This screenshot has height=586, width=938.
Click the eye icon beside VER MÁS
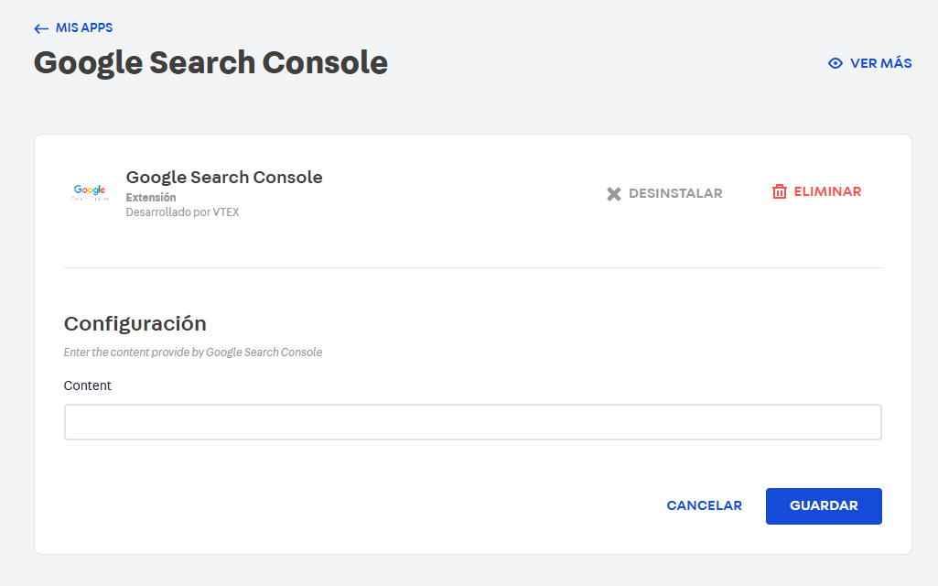pos(835,63)
